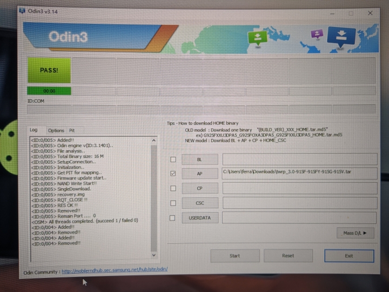The height and width of the screenshot is (292, 389).
Task: Open the Mass D/L arrow button
Action: 356,233
